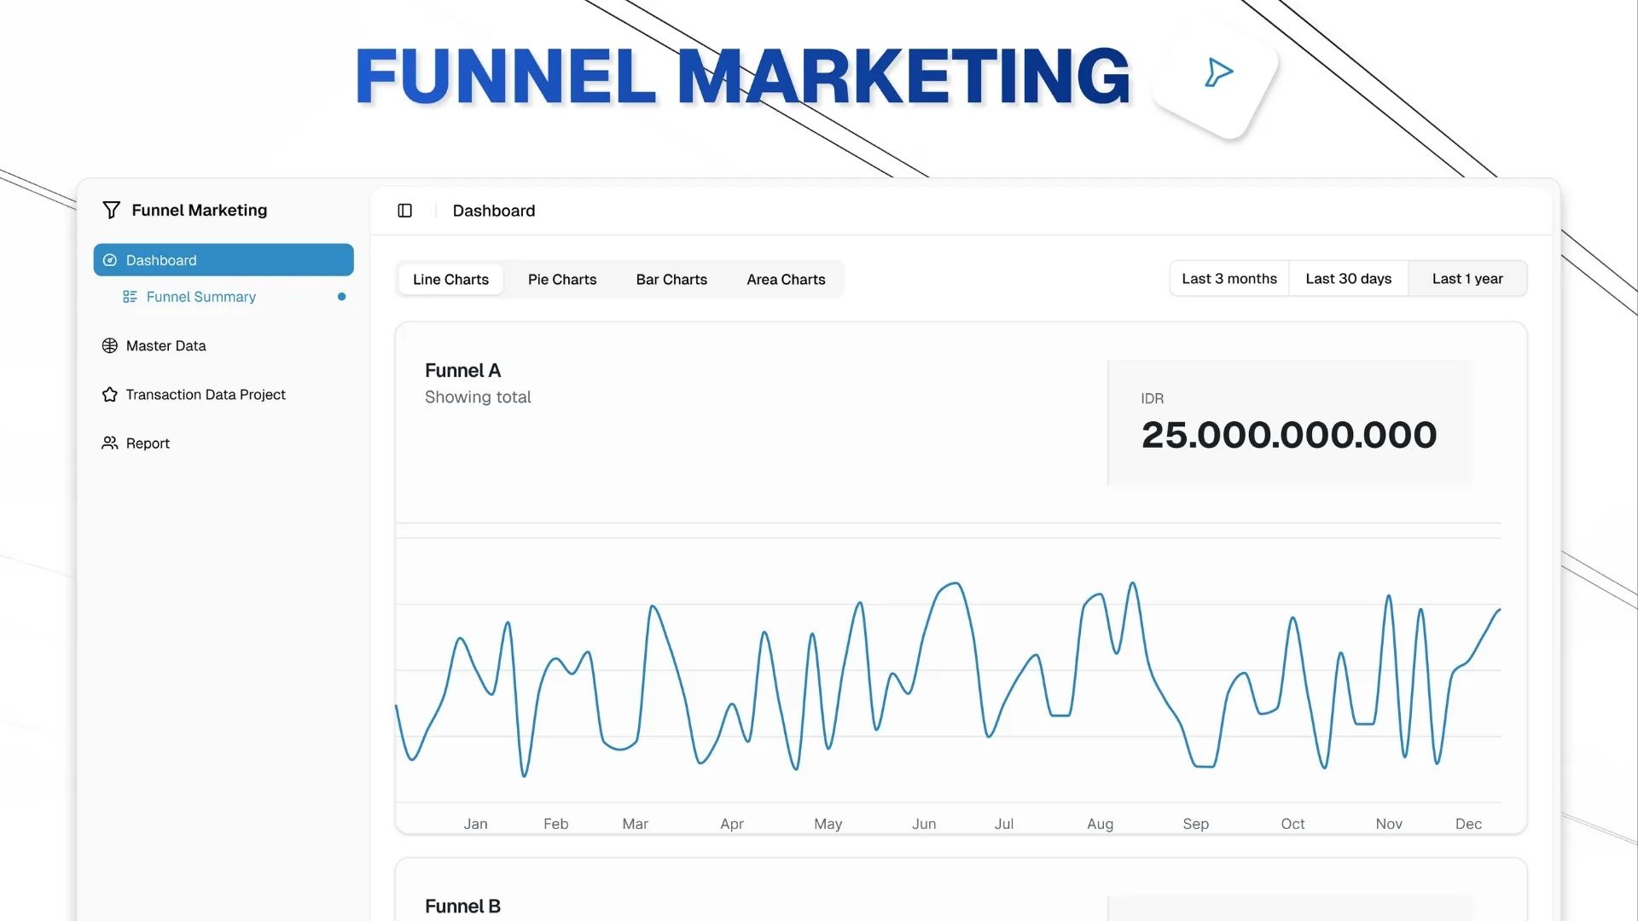Image resolution: width=1638 pixels, height=921 pixels.
Task: Click the IDR 25.000.000.000 total card
Action: 1289,422
